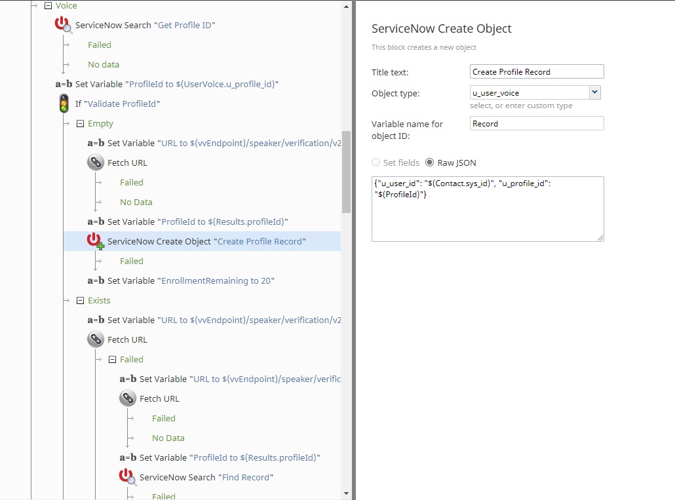Click the tree's vertical scrollbar thumb

pyautogui.click(x=347, y=172)
